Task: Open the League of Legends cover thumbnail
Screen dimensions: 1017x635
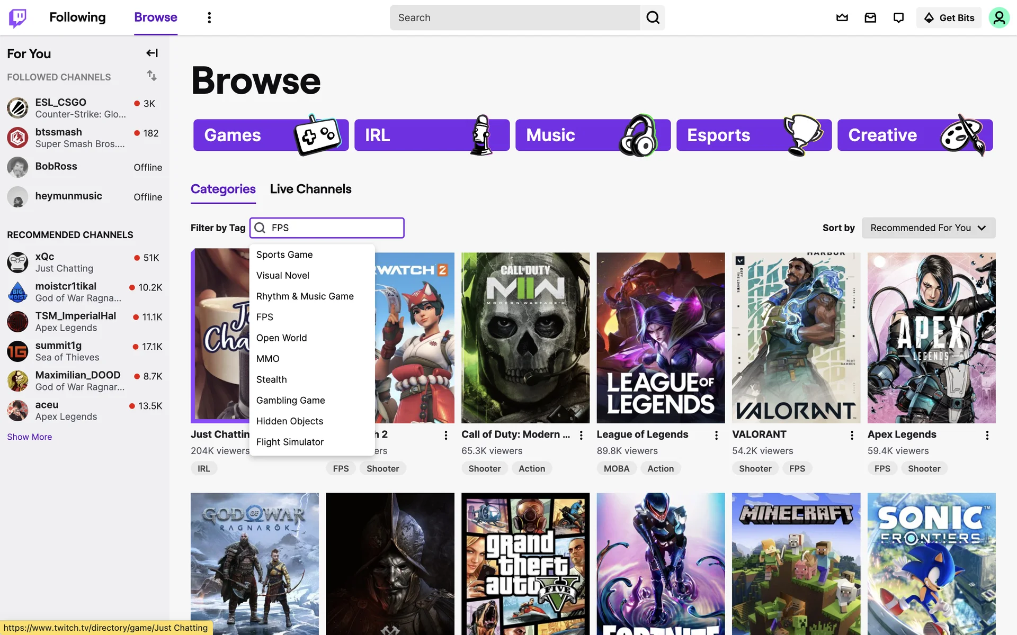Action: [x=661, y=338]
